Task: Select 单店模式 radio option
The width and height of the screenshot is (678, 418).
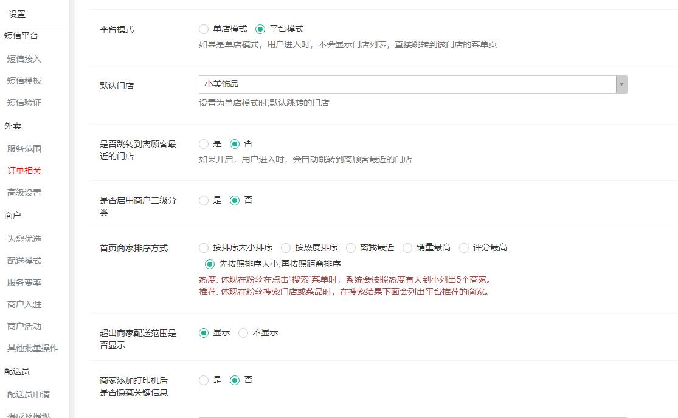Action: (x=204, y=29)
